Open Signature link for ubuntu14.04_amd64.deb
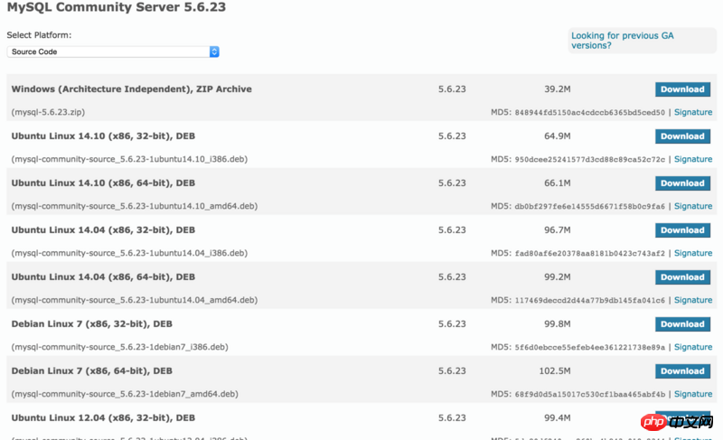The image size is (723, 440). click(693, 300)
